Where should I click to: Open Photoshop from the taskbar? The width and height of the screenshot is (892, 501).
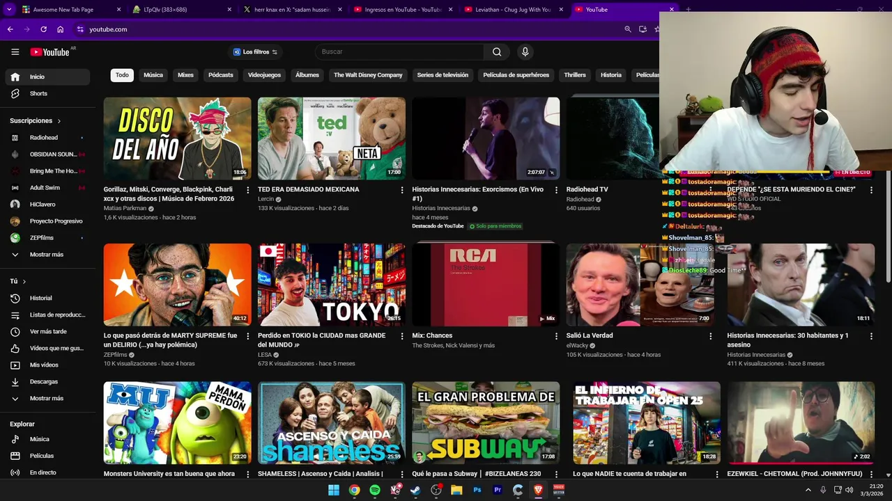coord(477,490)
